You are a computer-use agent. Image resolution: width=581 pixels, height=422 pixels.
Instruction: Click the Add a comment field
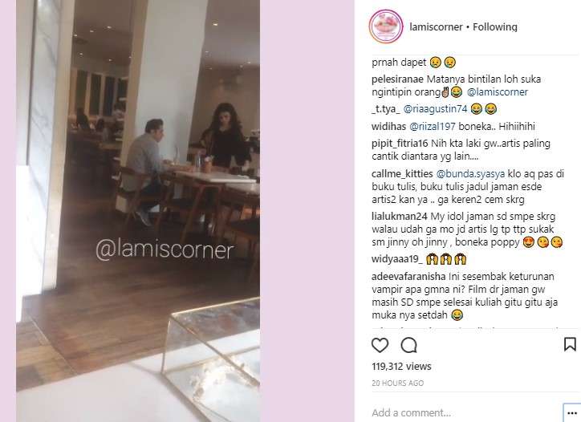pyautogui.click(x=465, y=412)
